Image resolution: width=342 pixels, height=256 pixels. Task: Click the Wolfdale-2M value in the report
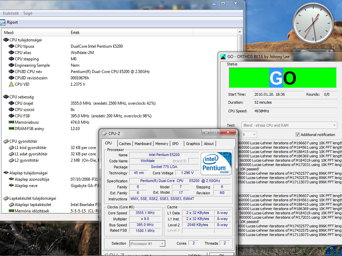(82, 52)
